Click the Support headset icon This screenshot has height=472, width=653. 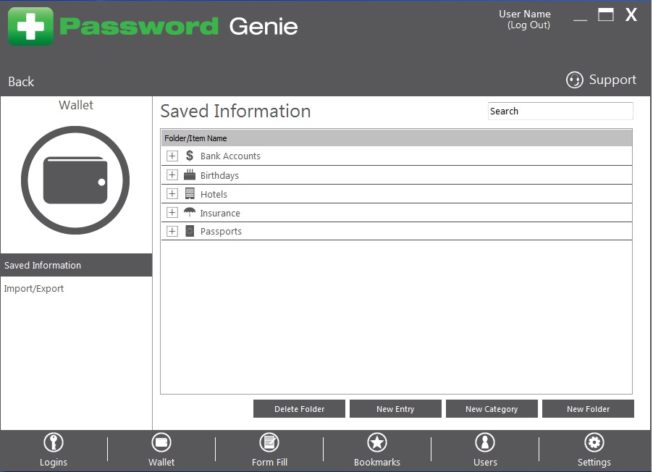pos(574,80)
